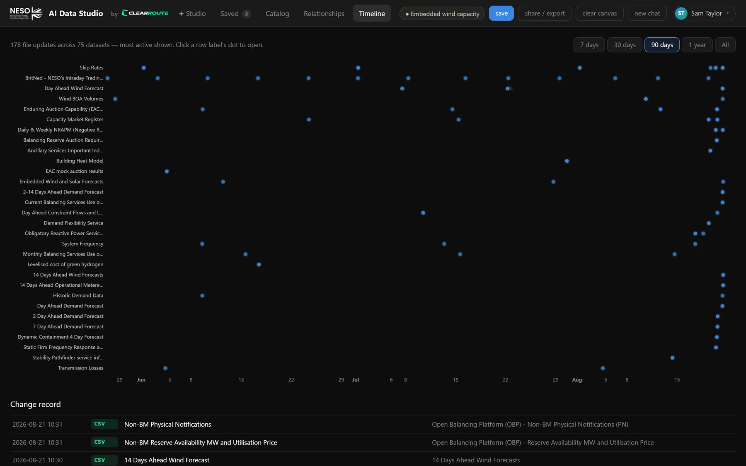Viewport: 746px width, 466px height.
Task: Open Non-BM Physical Notifications change record
Action: pyautogui.click(x=167, y=424)
